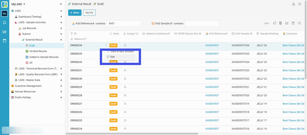Click the export document download icon
This screenshot has height=135, width=307.
(x=281, y=23)
